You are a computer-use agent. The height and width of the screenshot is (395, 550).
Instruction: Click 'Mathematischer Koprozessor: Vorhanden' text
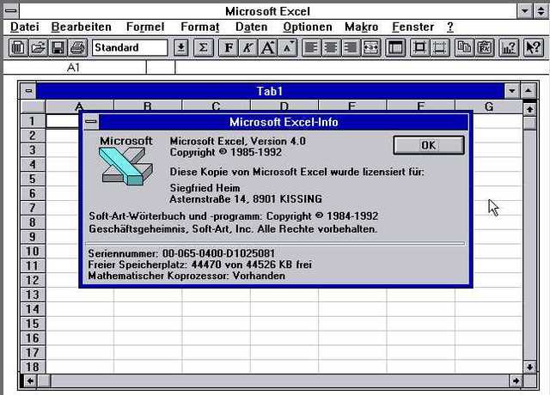(x=186, y=276)
